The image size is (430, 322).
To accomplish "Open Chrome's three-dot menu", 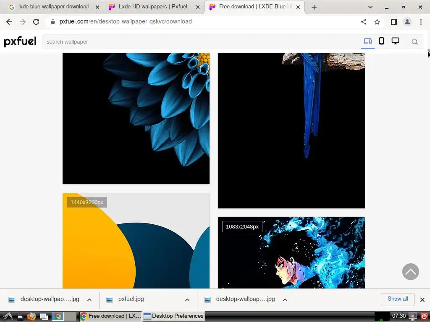I will point(421,22).
